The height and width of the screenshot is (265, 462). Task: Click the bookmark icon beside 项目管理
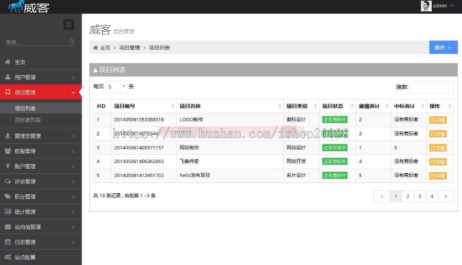pos(8,92)
